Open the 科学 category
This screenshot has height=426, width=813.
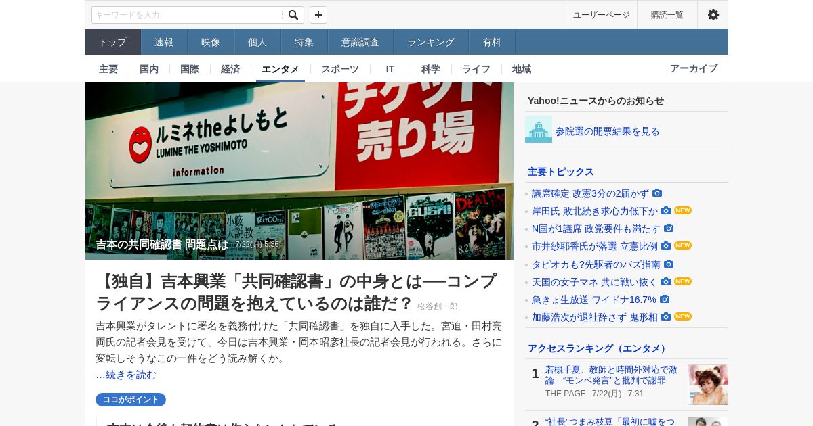[431, 69]
